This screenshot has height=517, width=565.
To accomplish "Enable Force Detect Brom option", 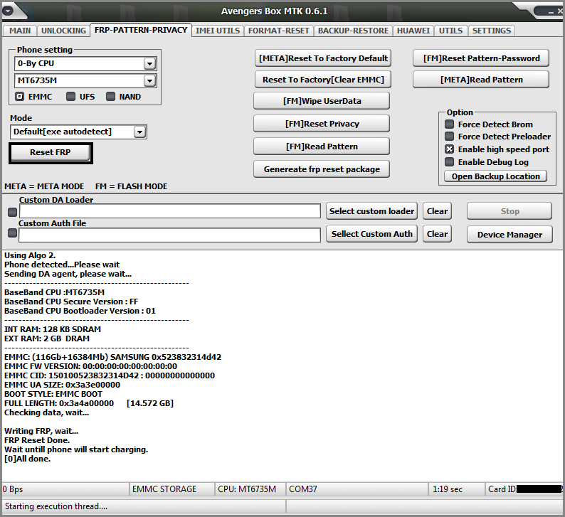I will (449, 124).
